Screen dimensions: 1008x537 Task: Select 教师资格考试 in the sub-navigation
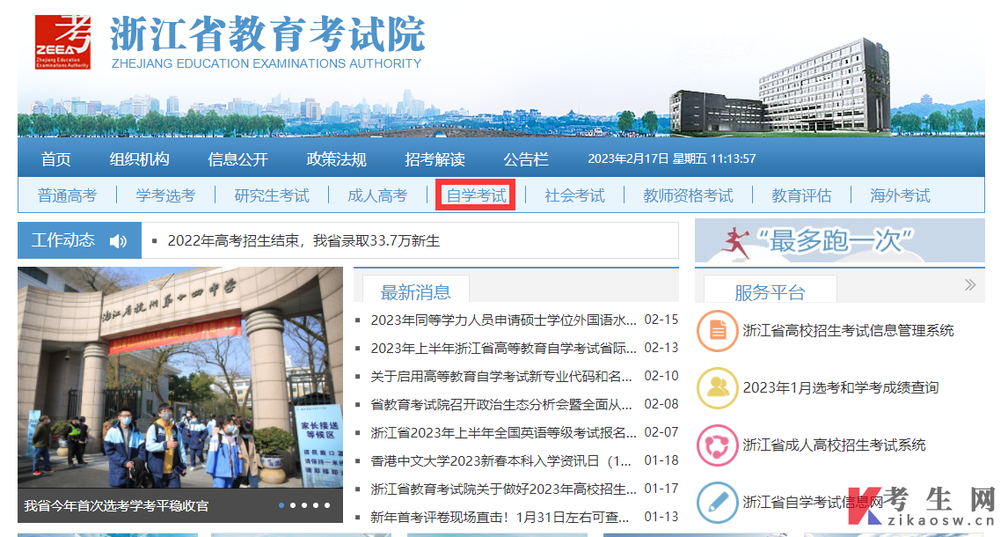tap(688, 195)
